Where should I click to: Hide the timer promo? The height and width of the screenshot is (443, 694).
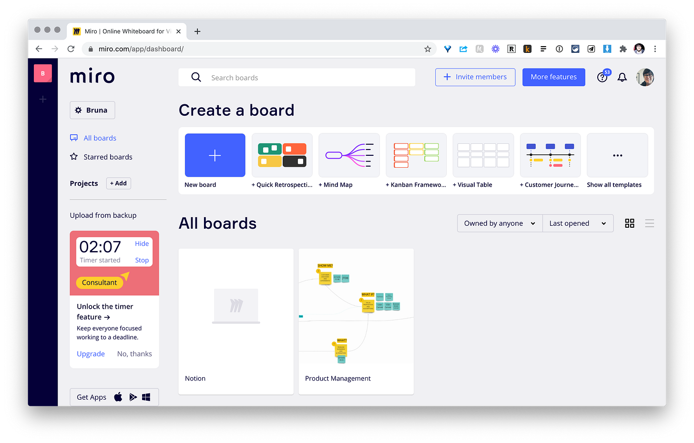tap(142, 243)
